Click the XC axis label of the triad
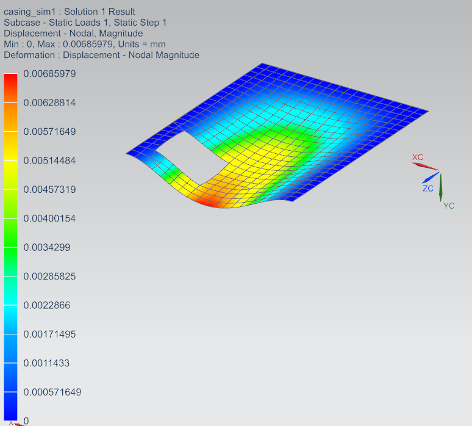472x426 pixels. (x=418, y=157)
